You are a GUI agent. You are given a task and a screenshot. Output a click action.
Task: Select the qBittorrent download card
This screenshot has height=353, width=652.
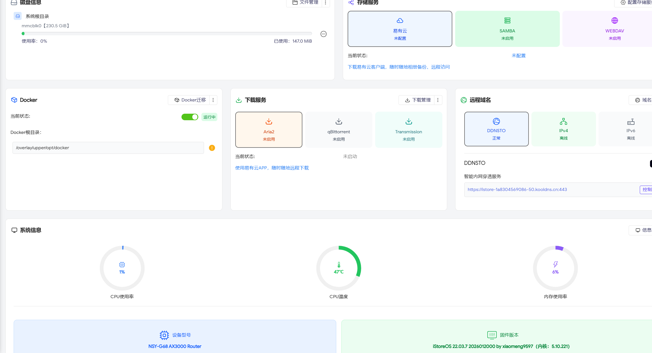pos(339,130)
